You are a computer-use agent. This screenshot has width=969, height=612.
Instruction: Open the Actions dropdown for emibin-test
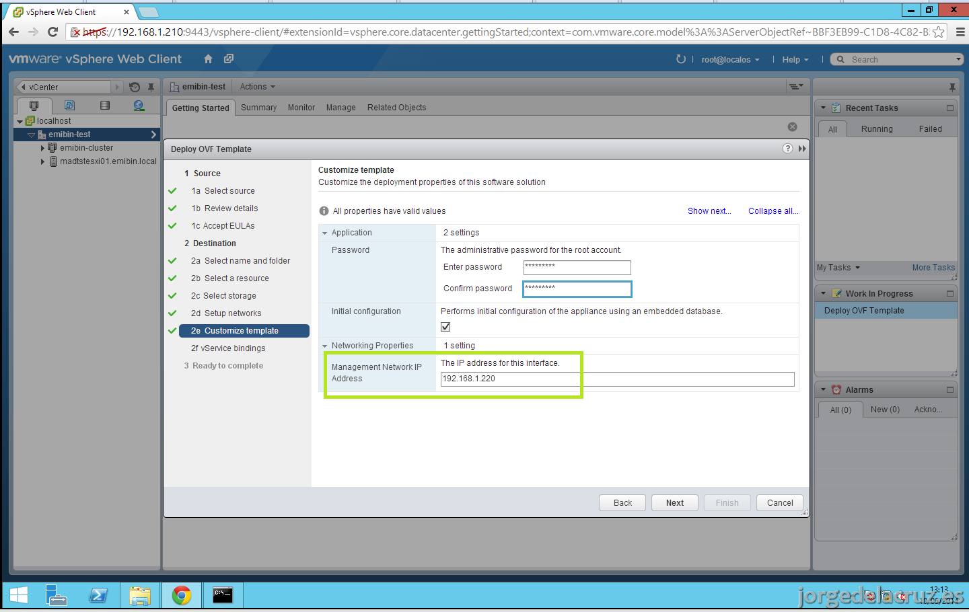pos(258,87)
